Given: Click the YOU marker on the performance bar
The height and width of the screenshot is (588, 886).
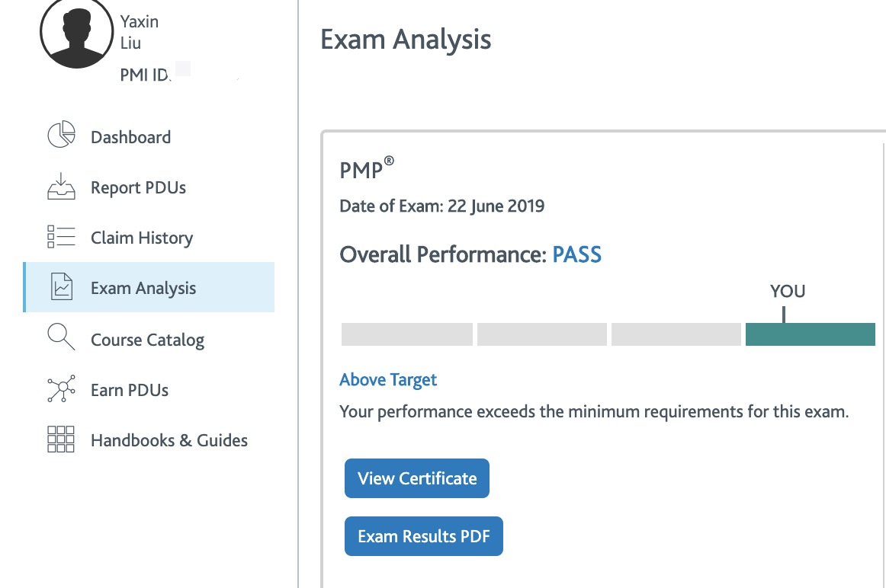Looking at the screenshot, I should (787, 291).
